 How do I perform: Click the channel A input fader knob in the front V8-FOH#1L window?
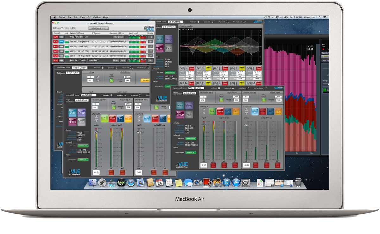(x=204, y=125)
